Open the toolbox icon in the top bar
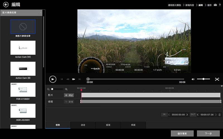Screen dimensions: 223x139 pos(215,5)
